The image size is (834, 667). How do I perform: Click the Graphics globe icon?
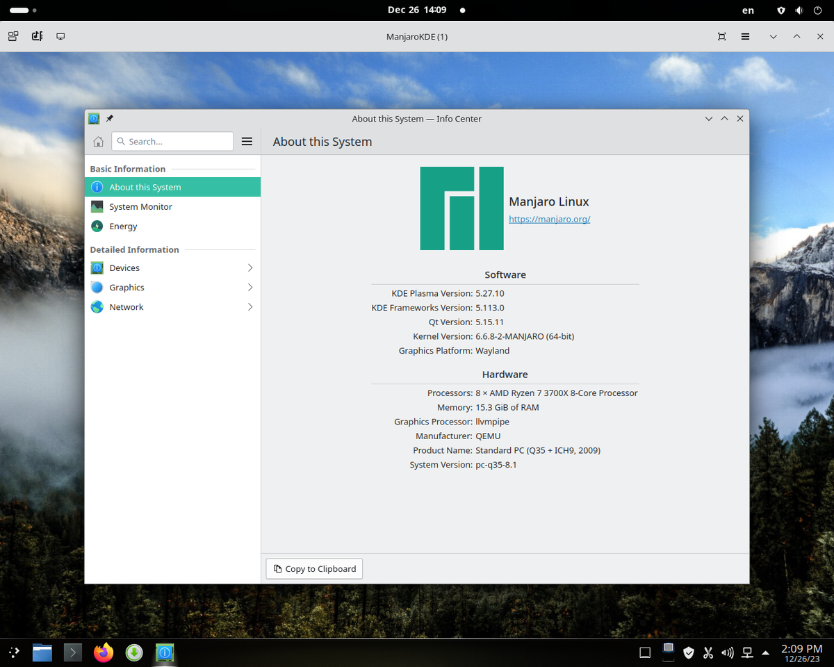[x=97, y=287]
